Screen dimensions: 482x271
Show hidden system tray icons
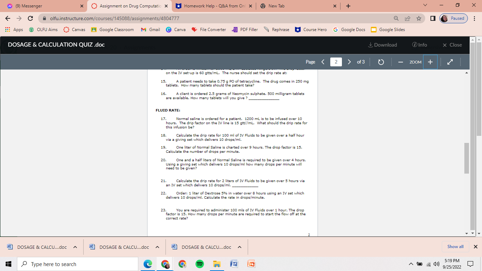411,264
